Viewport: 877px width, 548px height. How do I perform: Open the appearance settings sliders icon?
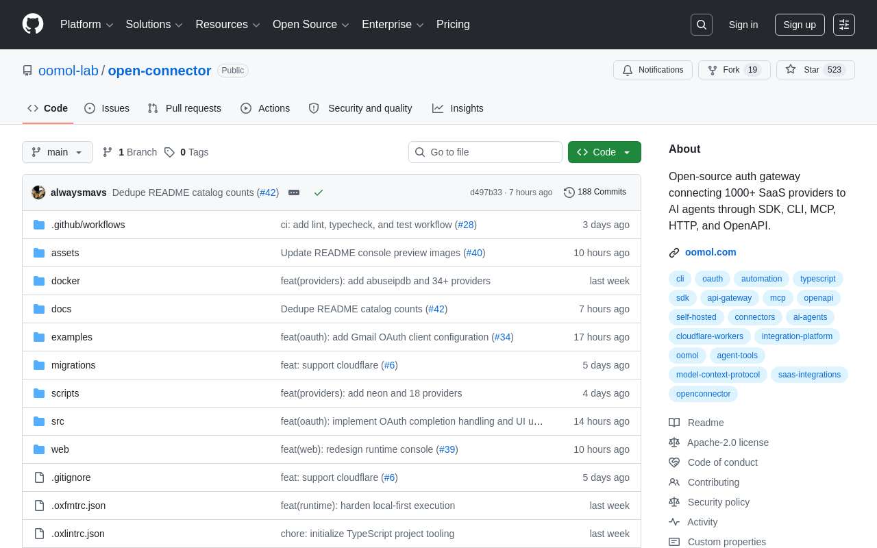[844, 25]
